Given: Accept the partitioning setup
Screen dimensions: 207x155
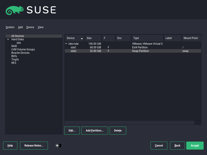Looking at the screenshot, I should pyautogui.click(x=195, y=145).
